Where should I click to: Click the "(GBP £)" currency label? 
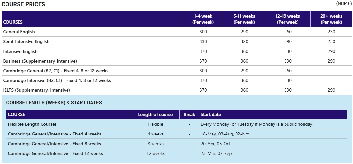pyautogui.click(x=344, y=3)
